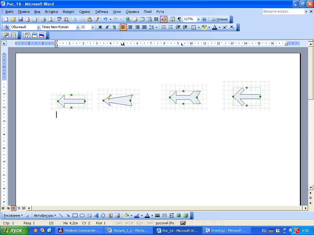Select the Oval drawing tool
The image size is (314, 235).
point(82,215)
